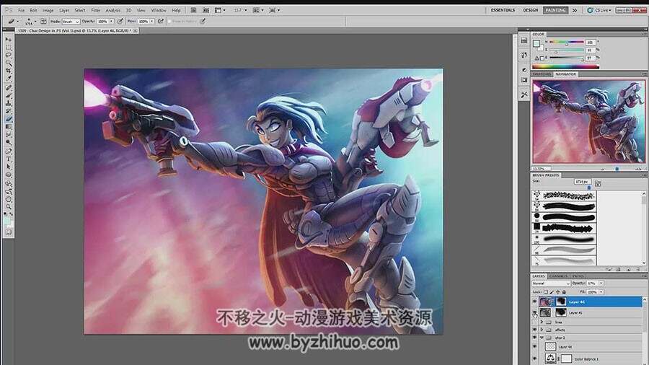Open the Layer menu
The width and height of the screenshot is (649, 365).
click(x=64, y=10)
